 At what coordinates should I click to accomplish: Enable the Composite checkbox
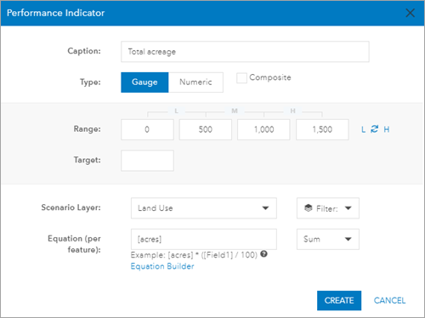pos(241,78)
